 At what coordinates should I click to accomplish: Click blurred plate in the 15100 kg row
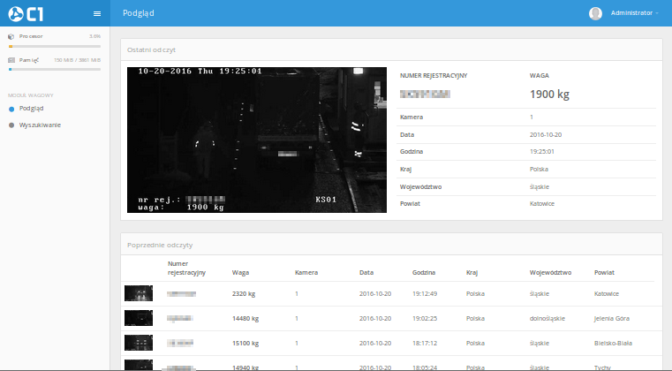[x=180, y=343]
